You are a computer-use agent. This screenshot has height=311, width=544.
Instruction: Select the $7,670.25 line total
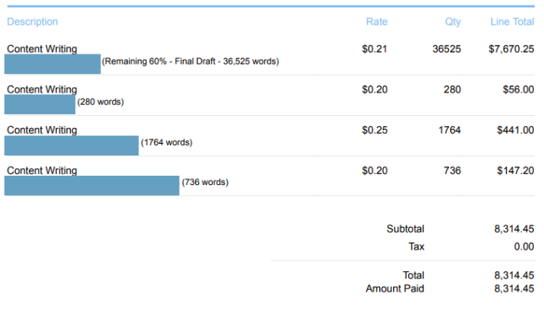point(511,49)
